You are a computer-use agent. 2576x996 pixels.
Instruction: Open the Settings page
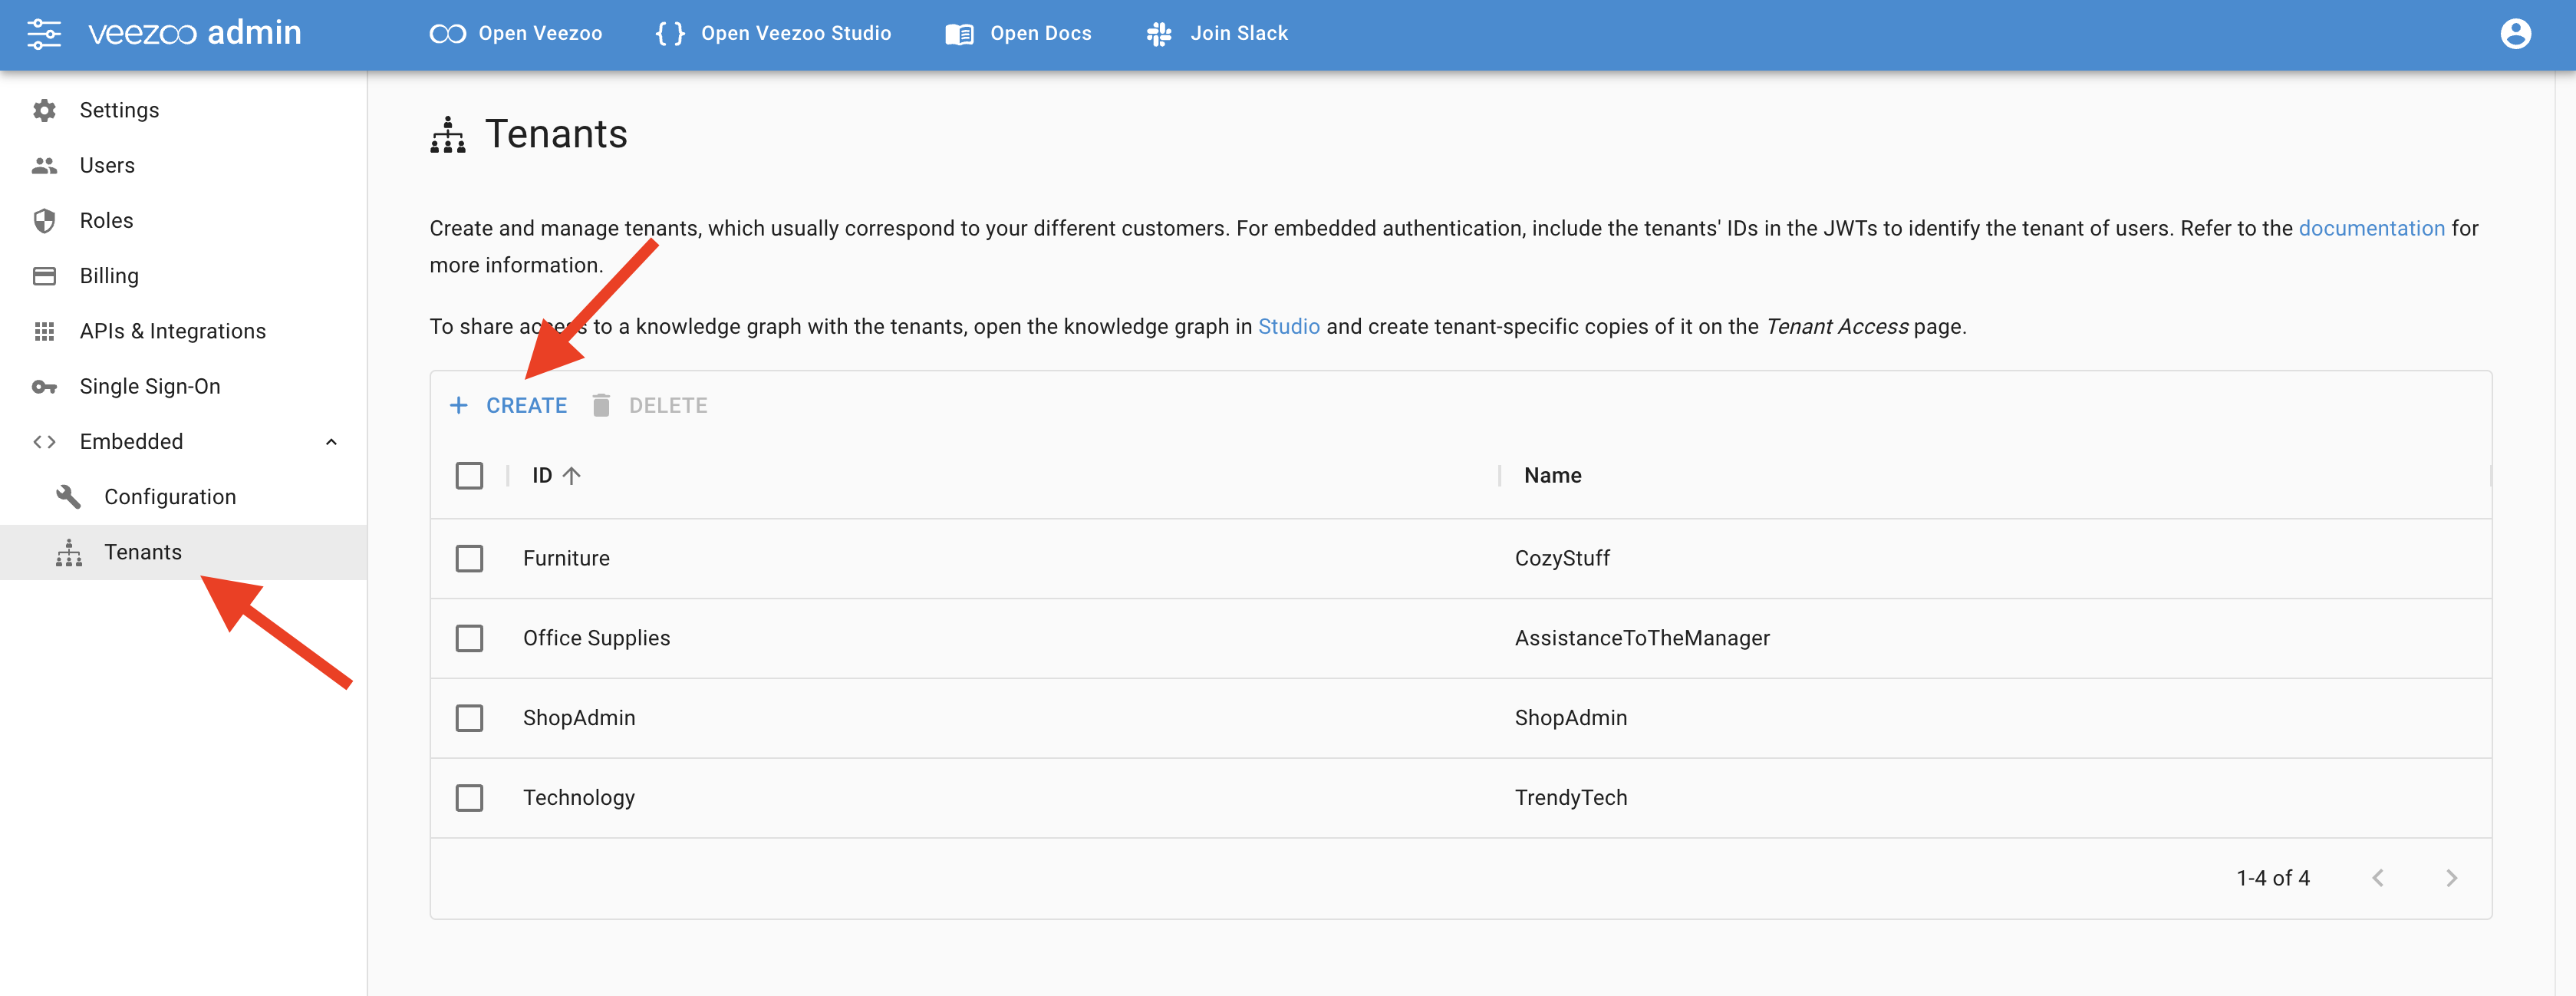point(119,110)
